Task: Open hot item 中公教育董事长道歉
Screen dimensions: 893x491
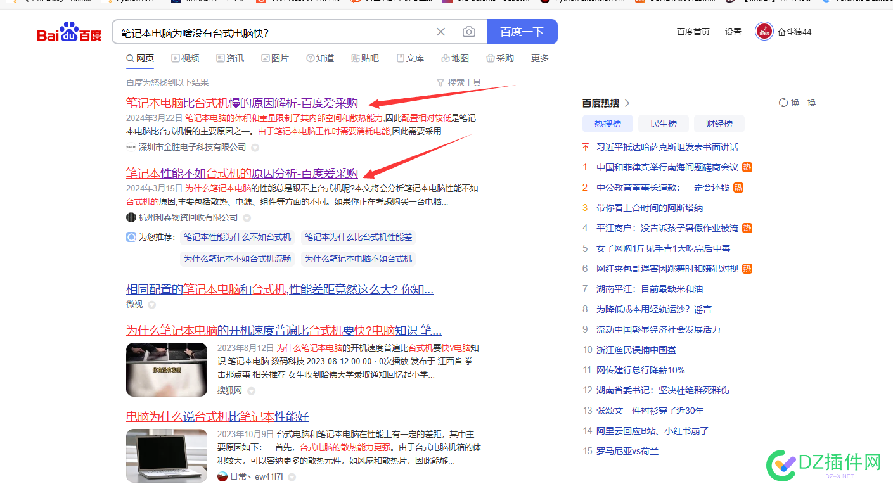Action: click(x=663, y=188)
